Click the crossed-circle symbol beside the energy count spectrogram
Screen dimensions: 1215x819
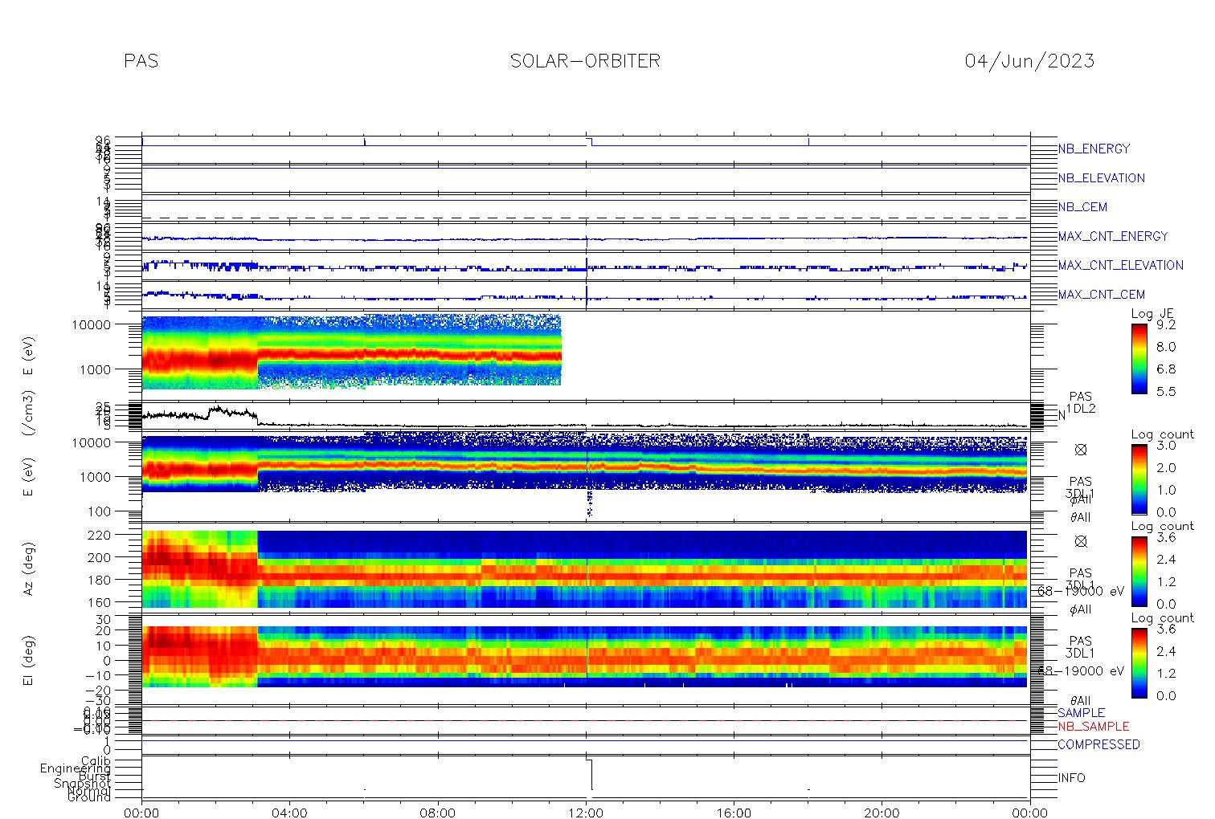[x=1081, y=450]
